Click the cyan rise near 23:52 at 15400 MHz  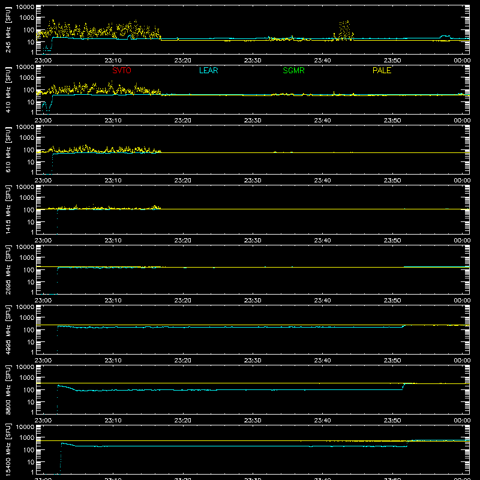(x=407, y=443)
